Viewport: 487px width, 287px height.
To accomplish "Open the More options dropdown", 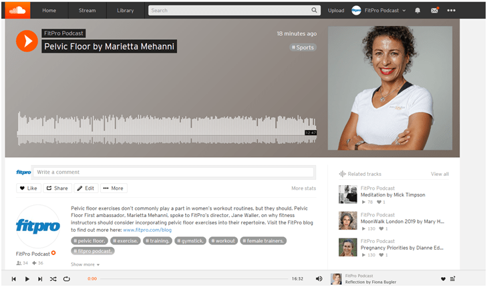I will click(114, 188).
